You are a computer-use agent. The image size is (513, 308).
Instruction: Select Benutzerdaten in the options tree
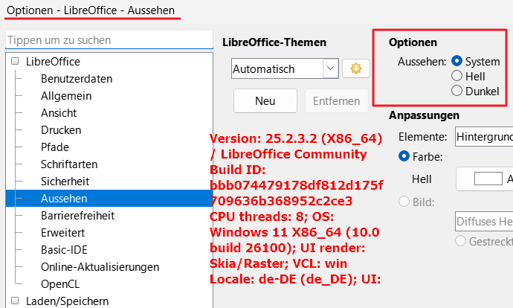click(x=77, y=79)
